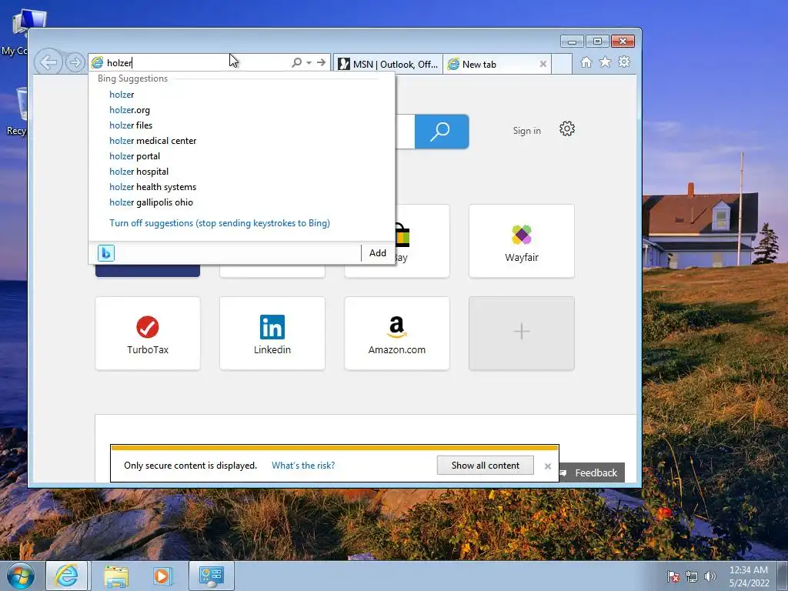Image resolution: width=788 pixels, height=591 pixels.
Task: Click the browser Forward arrow button
Action: [x=75, y=63]
